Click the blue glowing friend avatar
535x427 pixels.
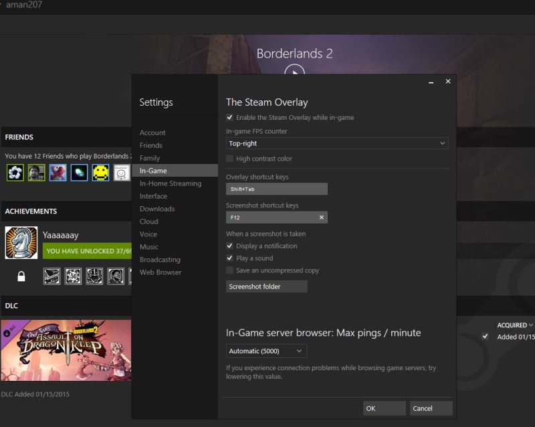(79, 173)
